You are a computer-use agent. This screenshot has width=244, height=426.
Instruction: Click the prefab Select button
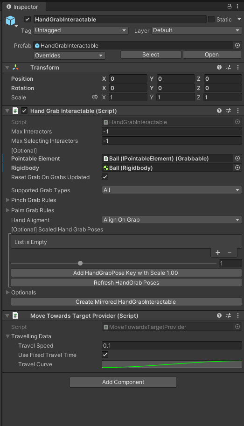pyautogui.click(x=151, y=55)
